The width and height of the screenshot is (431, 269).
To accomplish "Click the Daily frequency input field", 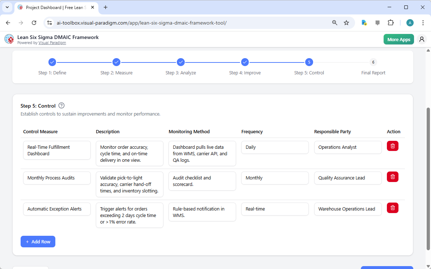I will 275,147.
